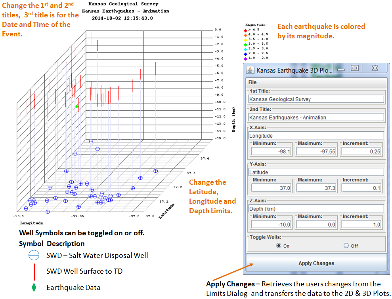Click the Java icon in dialog title bar
Screen dimensions: 392x299
(x=250, y=70)
